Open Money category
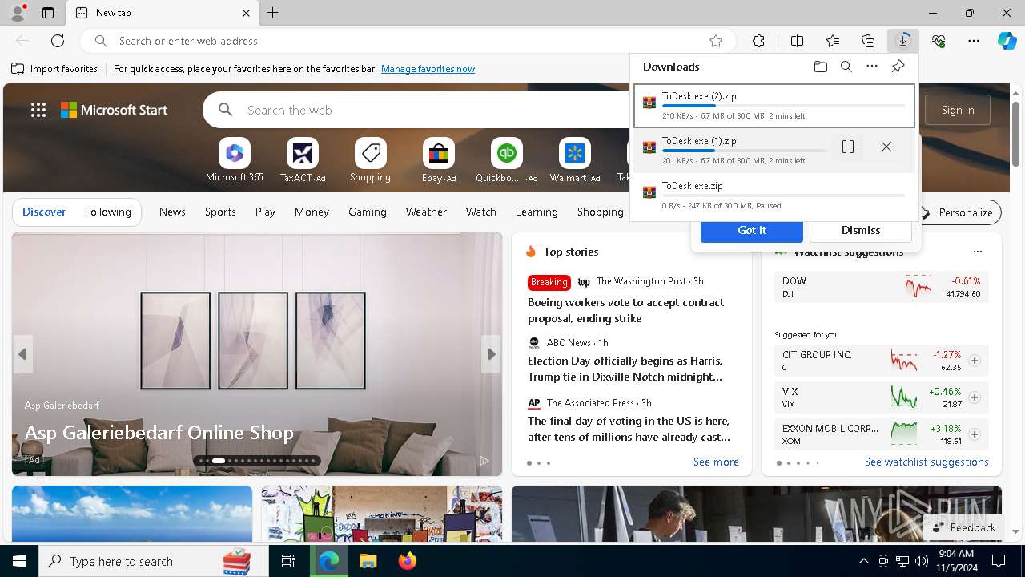 312,212
